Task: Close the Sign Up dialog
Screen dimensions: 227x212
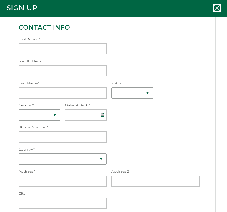Action: click(x=217, y=8)
